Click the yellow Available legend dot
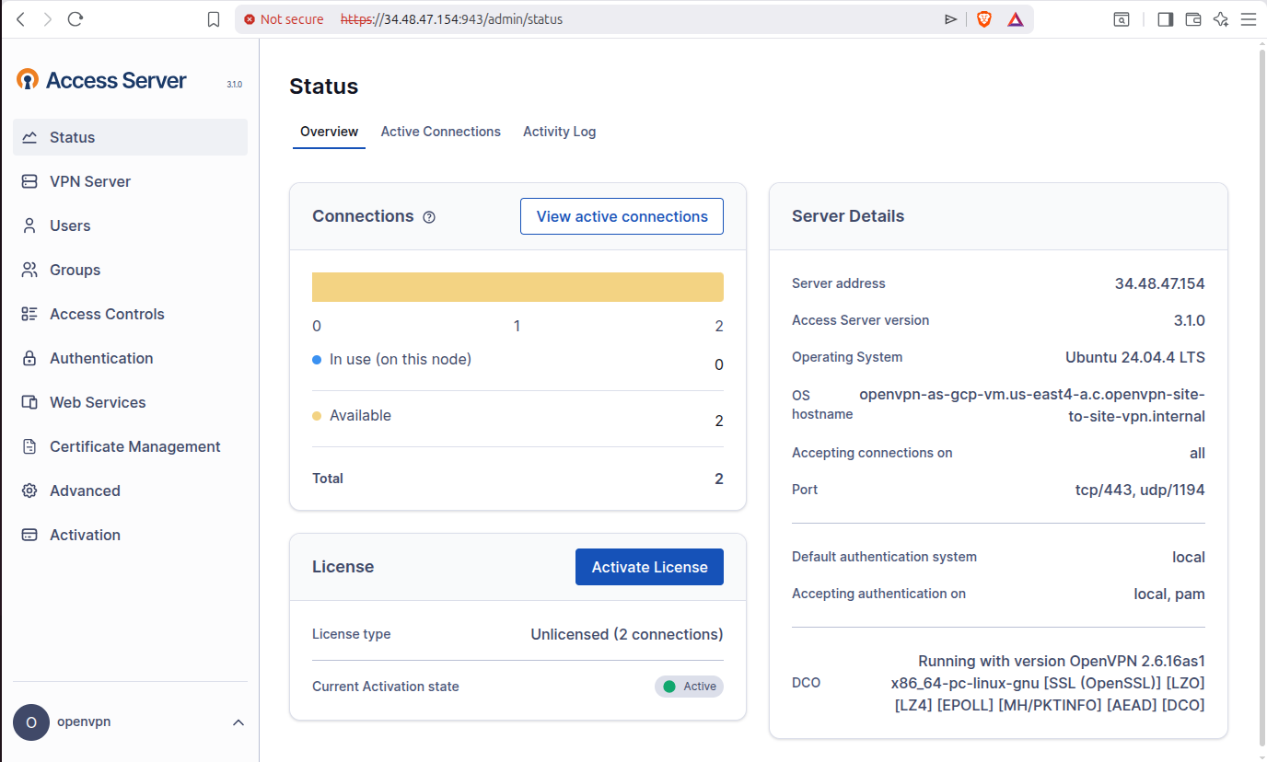Screen dimensions: 1267x762 pyautogui.click(x=317, y=416)
